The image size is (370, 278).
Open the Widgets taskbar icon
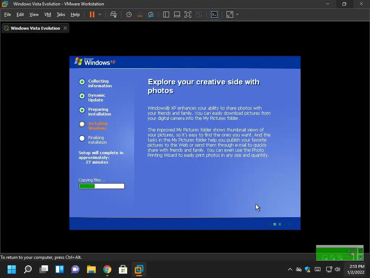pos(60,269)
